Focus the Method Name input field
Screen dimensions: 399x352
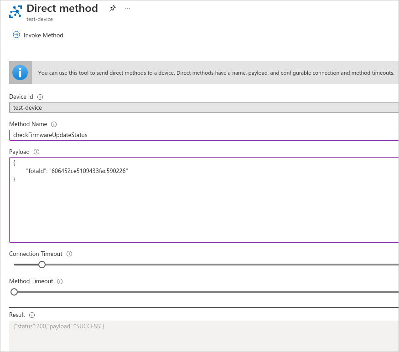coord(204,135)
